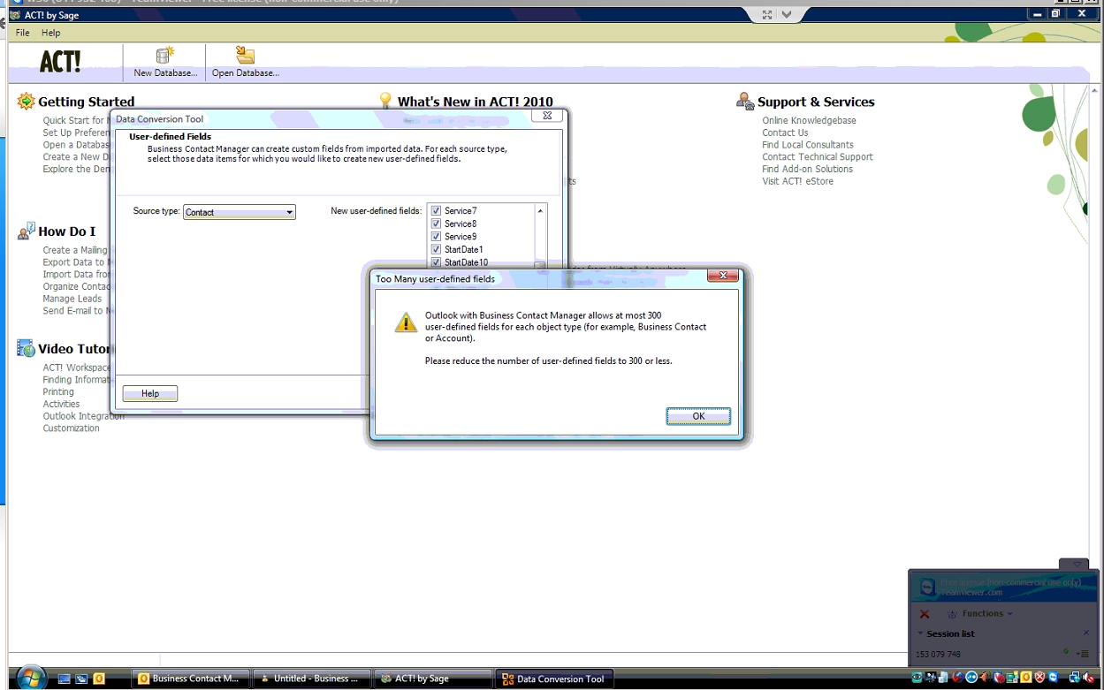This screenshot has width=1104, height=690.
Task: Click the ACT! logo in the toolbar
Action: pos(60,62)
